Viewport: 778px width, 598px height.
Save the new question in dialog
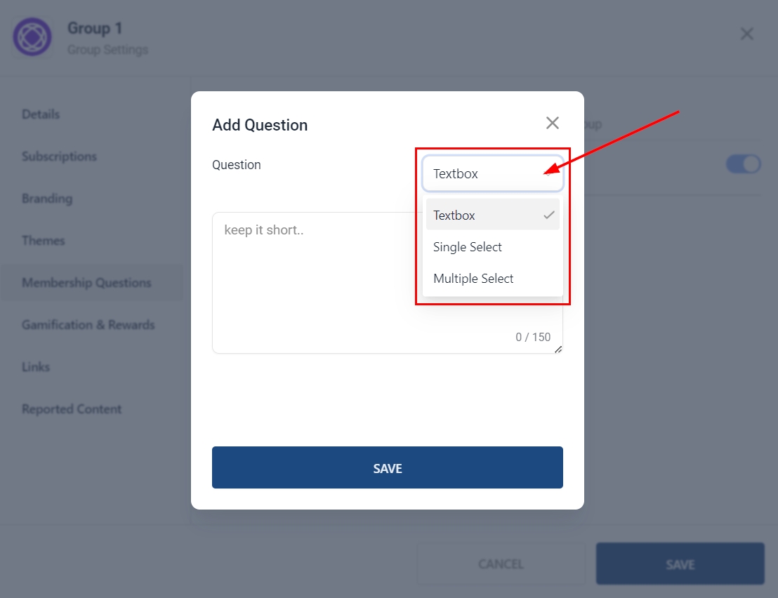(x=387, y=467)
